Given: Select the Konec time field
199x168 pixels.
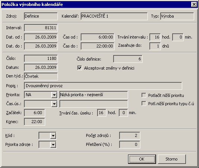Looking at the screenshot, I should coord(34,122).
